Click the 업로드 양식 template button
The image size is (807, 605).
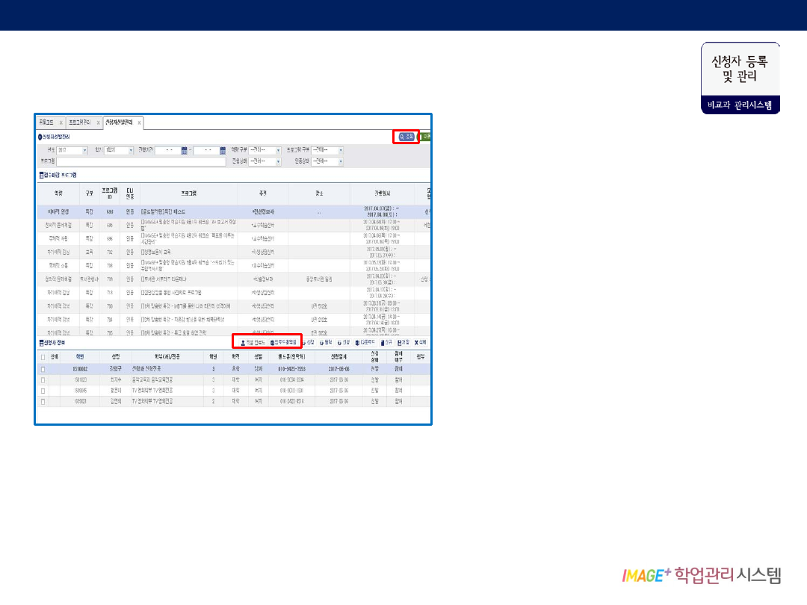(x=283, y=342)
